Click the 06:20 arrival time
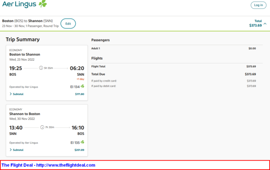270x170 pixels. pyautogui.click(x=77, y=68)
